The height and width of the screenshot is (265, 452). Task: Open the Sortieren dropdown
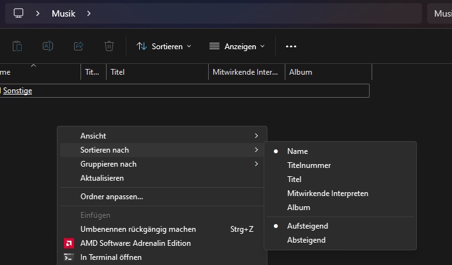164,46
